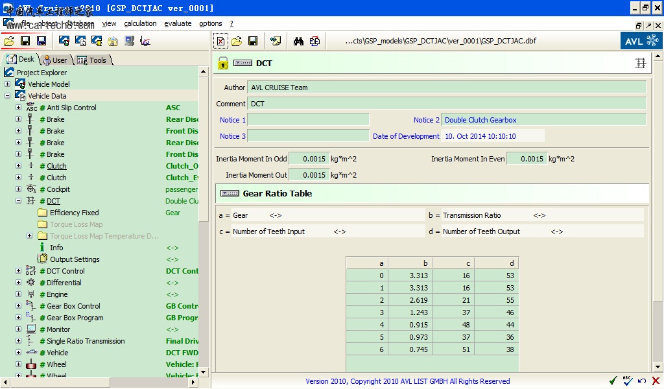Click the save floppy icon in data toolbar
The image size is (664, 389).
(253, 41)
